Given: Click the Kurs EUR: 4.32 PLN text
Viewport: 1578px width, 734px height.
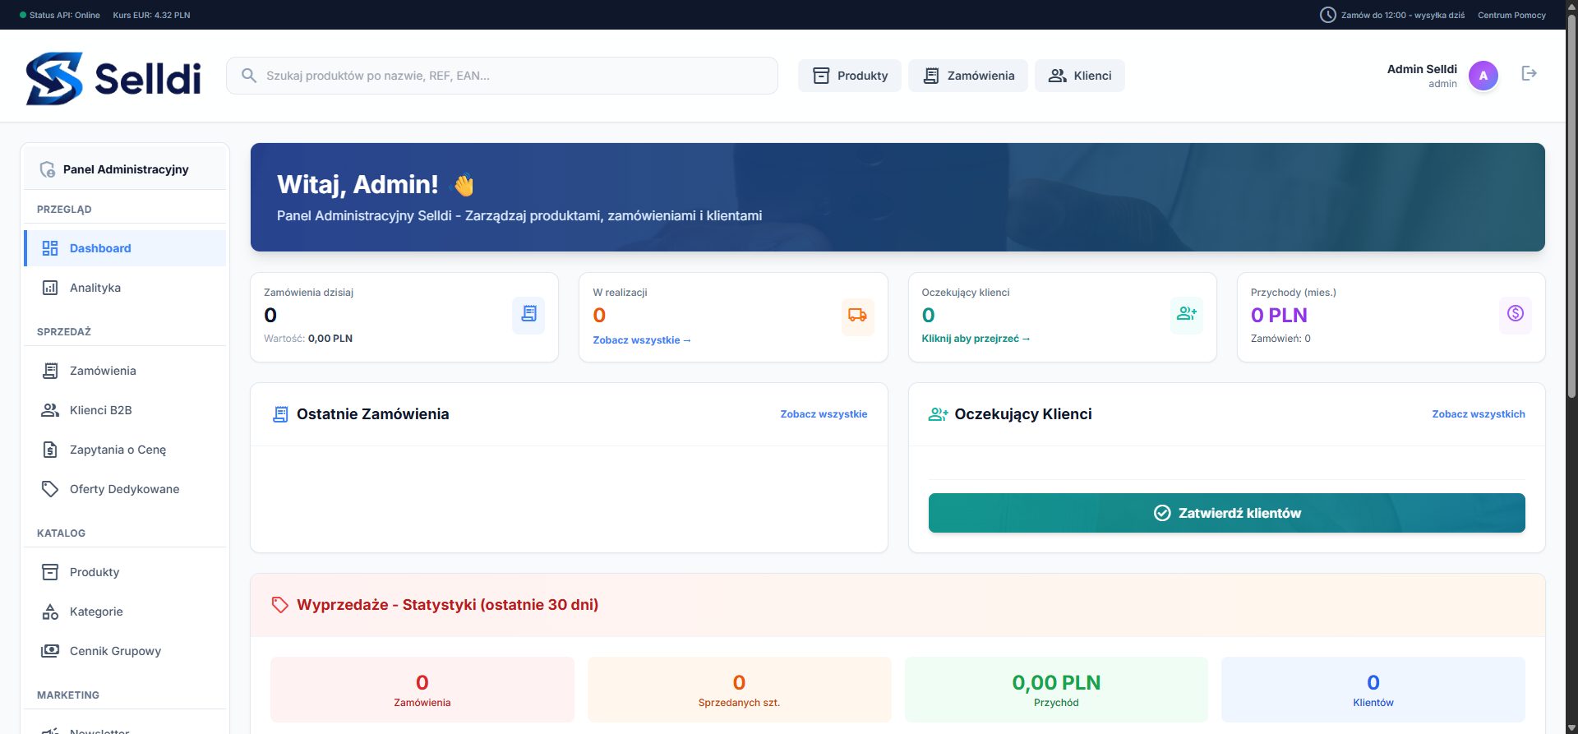Looking at the screenshot, I should coord(151,15).
